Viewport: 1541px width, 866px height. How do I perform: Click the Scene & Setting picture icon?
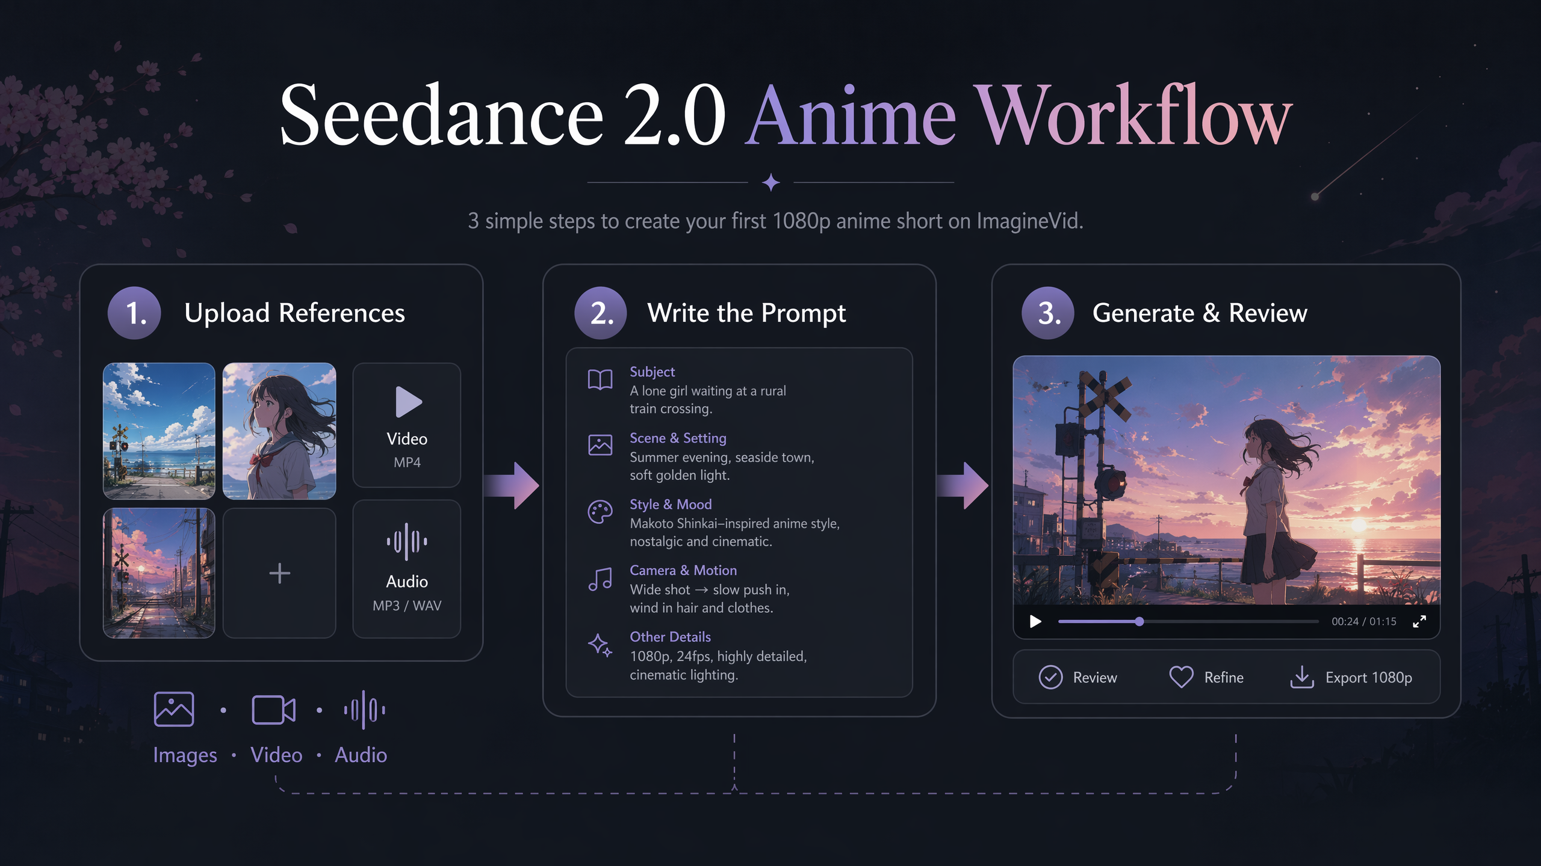click(x=600, y=445)
